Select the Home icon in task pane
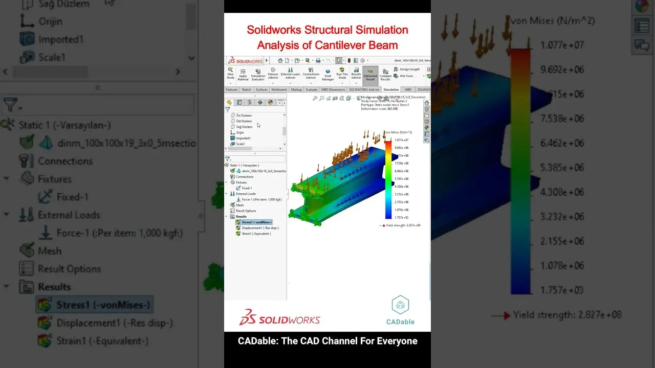The height and width of the screenshot is (368, 655). pyautogui.click(x=427, y=103)
